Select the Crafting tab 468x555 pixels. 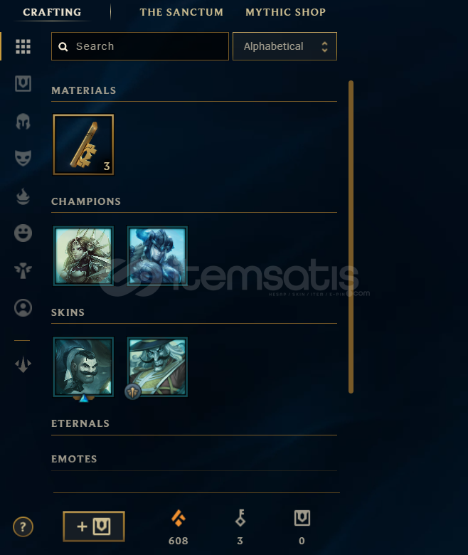[52, 12]
